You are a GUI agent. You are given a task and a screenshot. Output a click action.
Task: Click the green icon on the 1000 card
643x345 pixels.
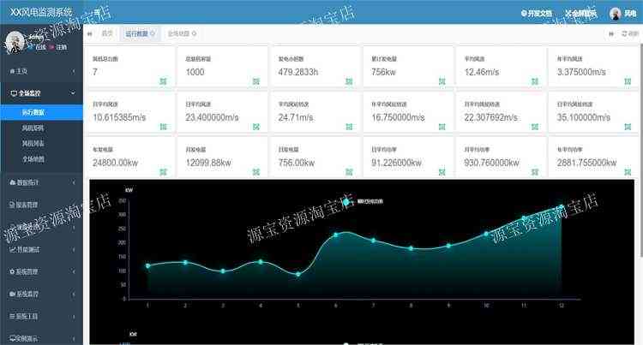tap(256, 81)
